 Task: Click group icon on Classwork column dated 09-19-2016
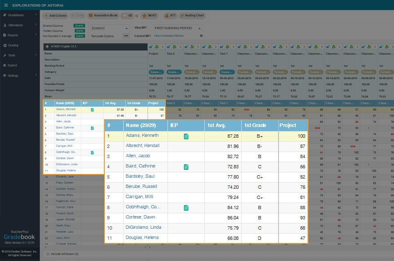tap(298, 47)
